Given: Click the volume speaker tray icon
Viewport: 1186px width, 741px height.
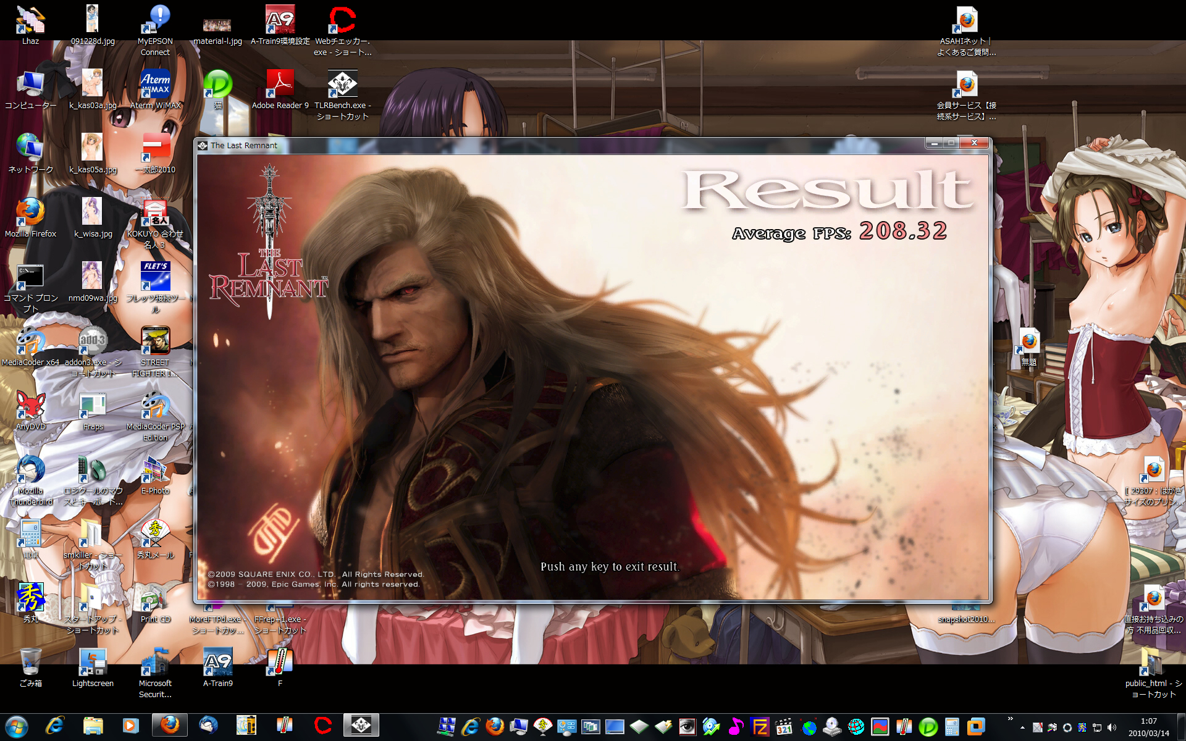Looking at the screenshot, I should (1112, 727).
